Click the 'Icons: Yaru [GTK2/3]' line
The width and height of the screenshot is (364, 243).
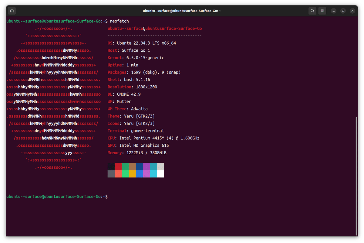click(x=131, y=123)
